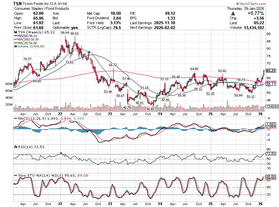
Task: Click the red MA(200) legend line marker
Action: click(x=15, y=40)
